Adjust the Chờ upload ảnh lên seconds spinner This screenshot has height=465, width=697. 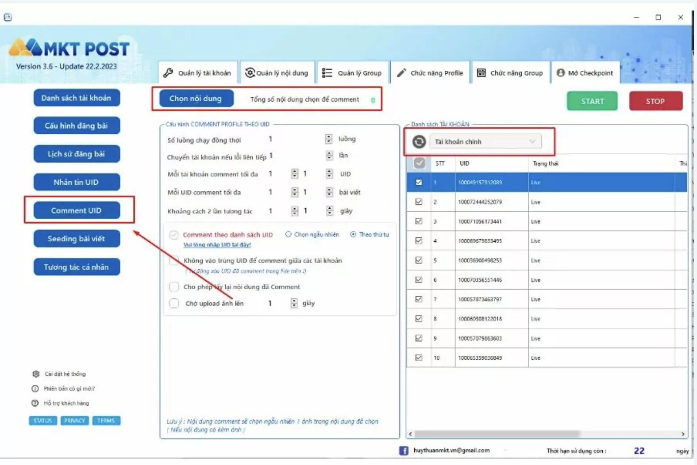coord(294,303)
